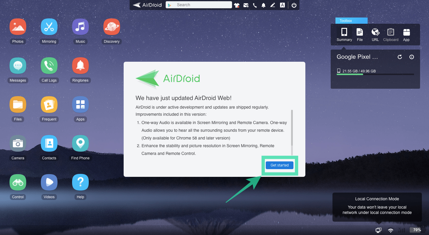Open the Ringtones bell icon

click(x=80, y=66)
